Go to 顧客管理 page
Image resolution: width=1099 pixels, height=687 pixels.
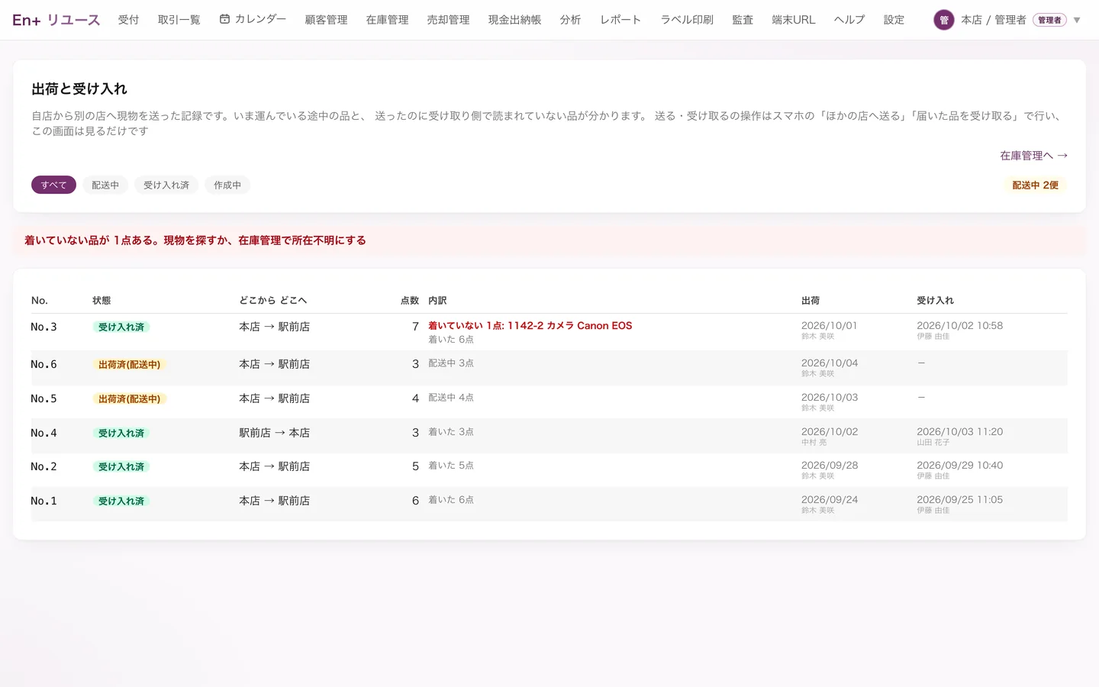tap(326, 20)
